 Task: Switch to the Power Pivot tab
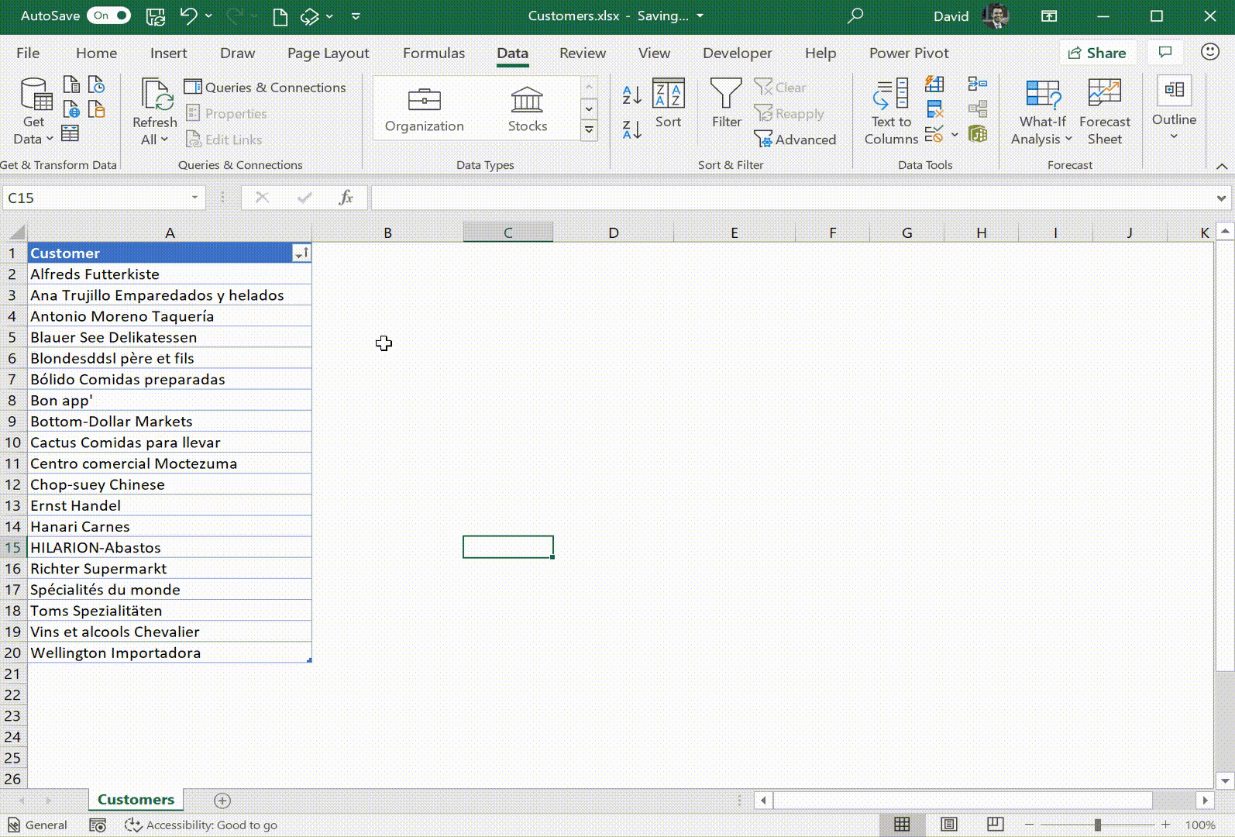pos(908,53)
